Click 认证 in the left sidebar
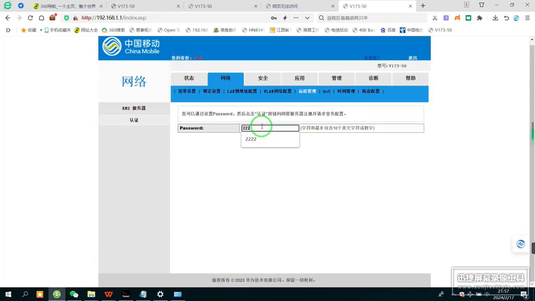Screen dimensions: 535x301 click(x=134, y=120)
